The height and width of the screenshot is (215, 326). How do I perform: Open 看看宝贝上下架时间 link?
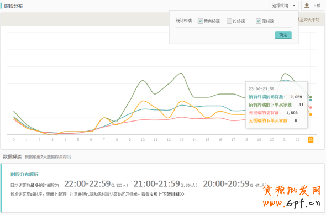pyautogui.click(x=163, y=194)
